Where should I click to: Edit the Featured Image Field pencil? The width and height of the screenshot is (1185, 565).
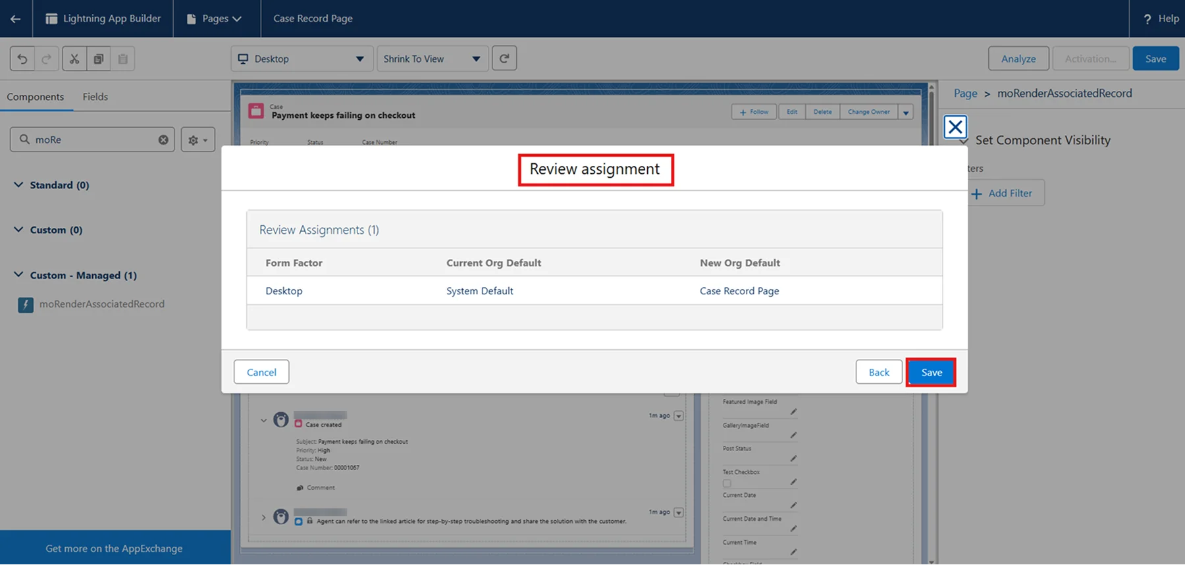pos(793,412)
